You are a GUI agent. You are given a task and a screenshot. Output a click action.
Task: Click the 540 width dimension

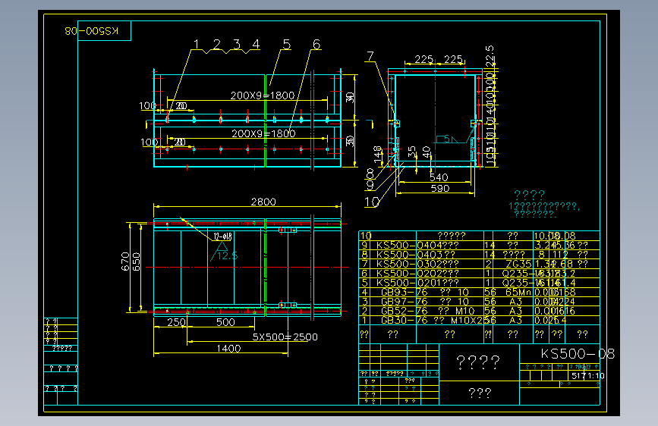[x=439, y=177]
